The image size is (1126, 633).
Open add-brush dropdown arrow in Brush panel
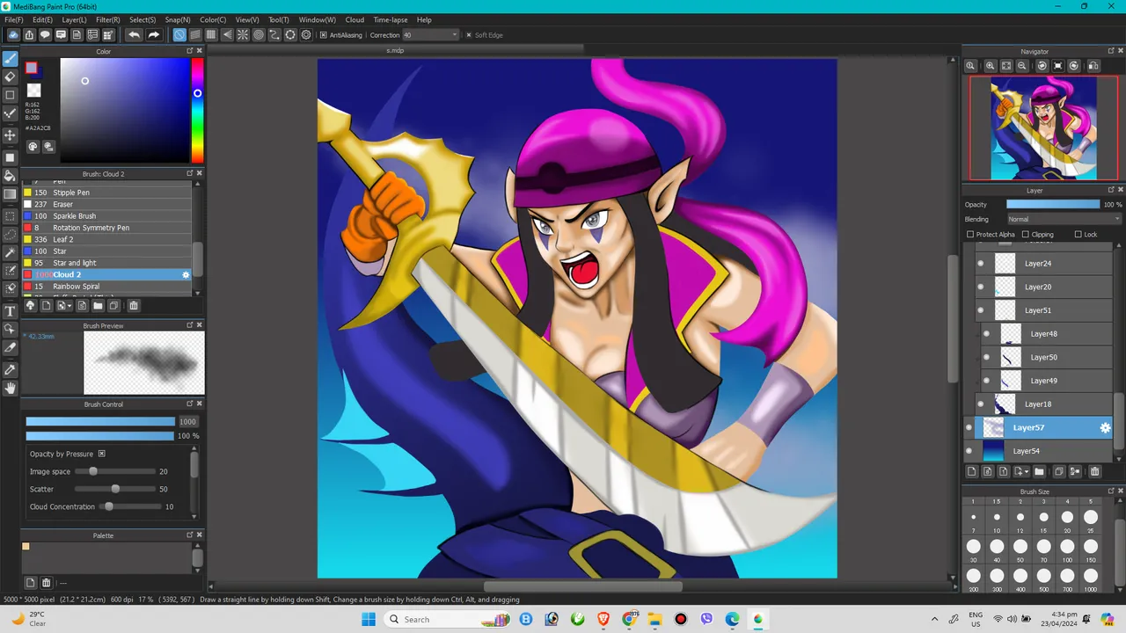click(x=70, y=306)
